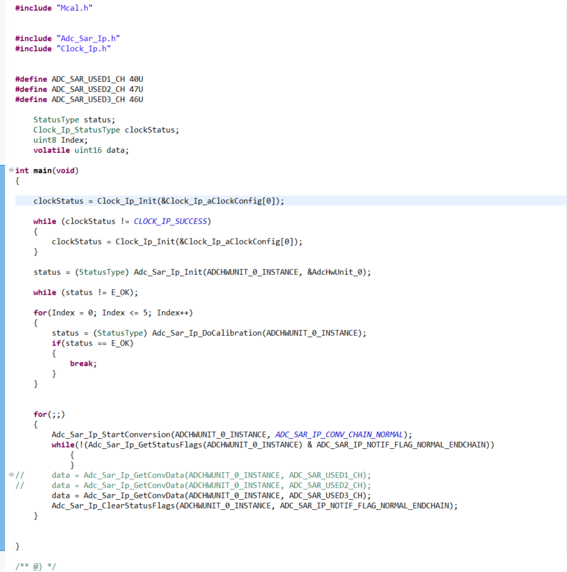Select the Mcal.h include filename
Viewport: 567px width, 572px height.
pos(75,8)
